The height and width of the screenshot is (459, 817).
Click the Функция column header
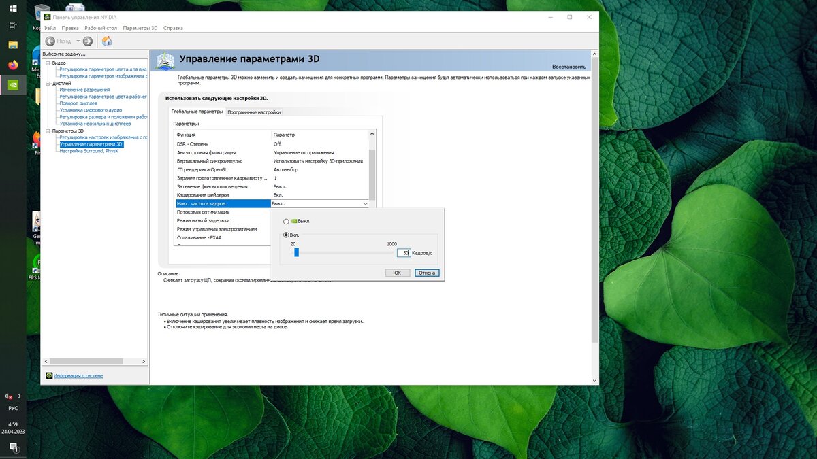[223, 135]
